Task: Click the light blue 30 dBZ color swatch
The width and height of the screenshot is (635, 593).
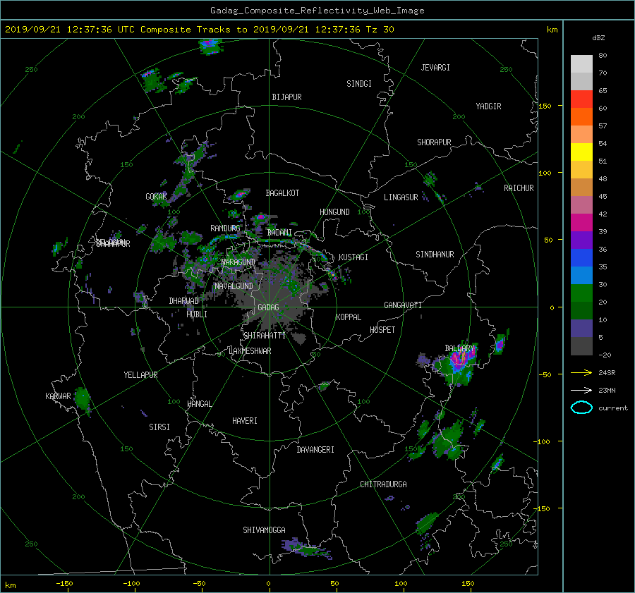Action: (581, 275)
